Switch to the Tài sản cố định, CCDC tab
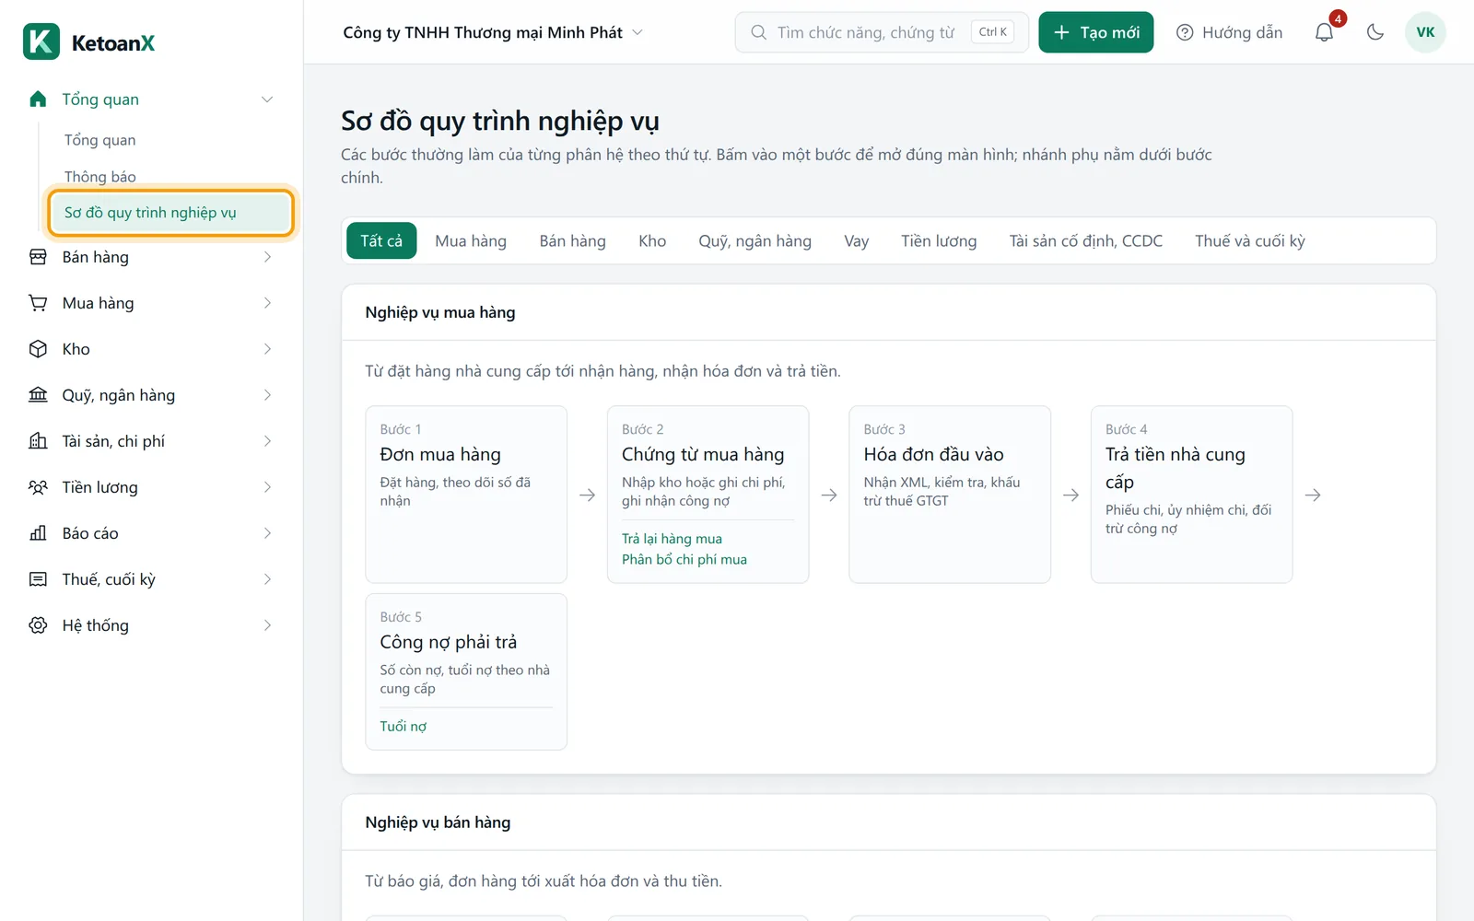This screenshot has height=921, width=1474. point(1086,240)
